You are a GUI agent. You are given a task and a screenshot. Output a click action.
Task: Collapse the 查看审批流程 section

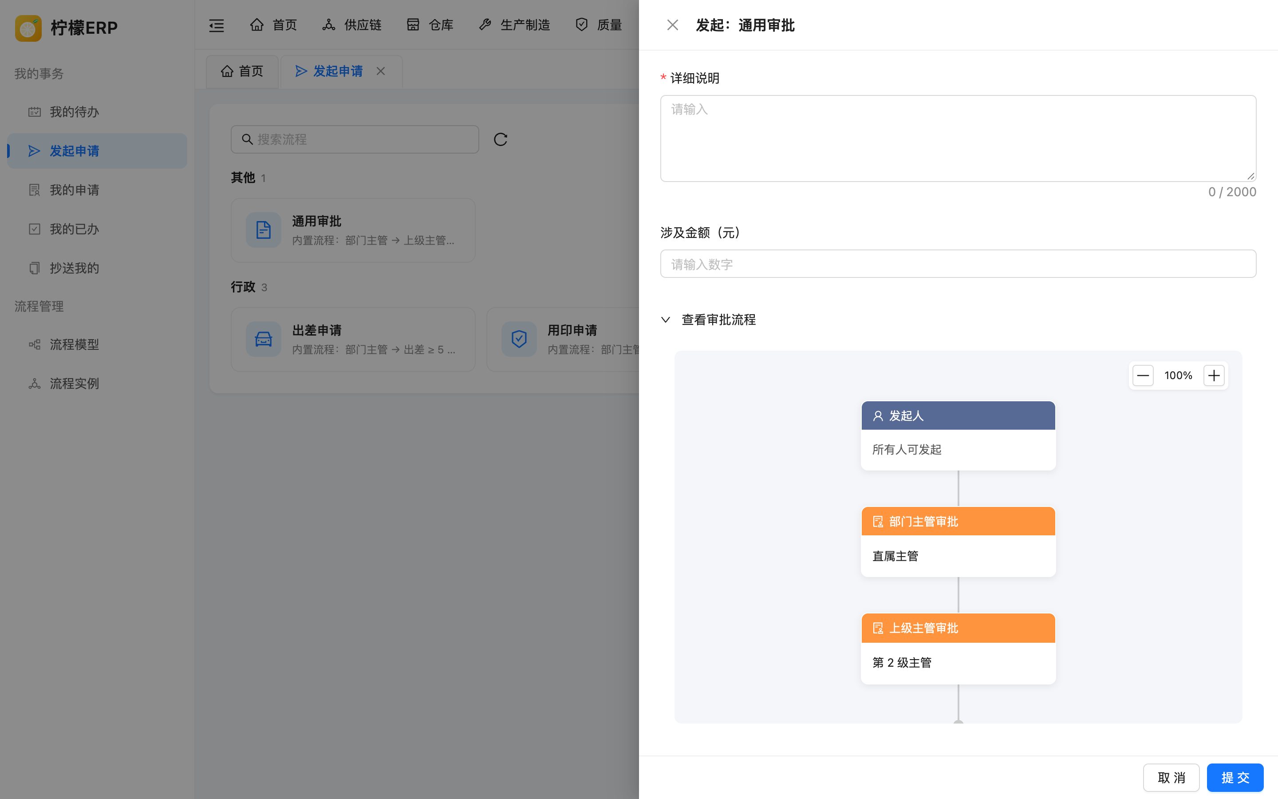point(708,320)
